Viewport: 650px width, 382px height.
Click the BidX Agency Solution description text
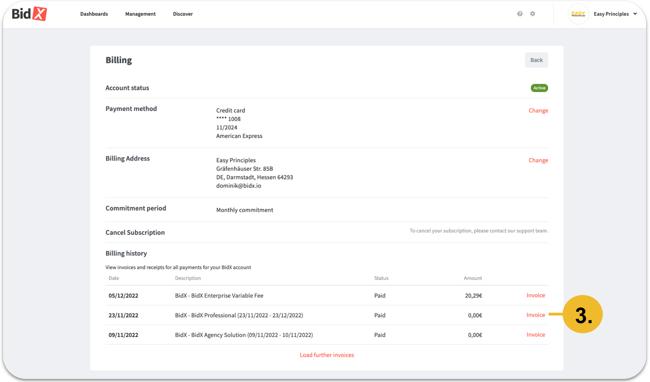coord(244,335)
